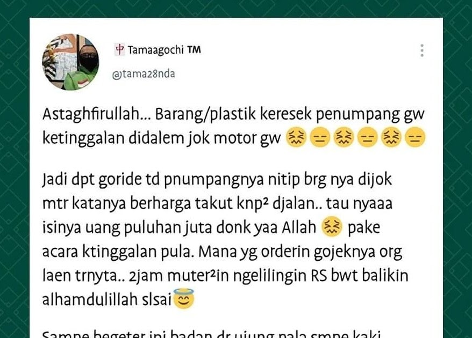Click the confounded emoji after 'yaa Allah'

pos(332,227)
